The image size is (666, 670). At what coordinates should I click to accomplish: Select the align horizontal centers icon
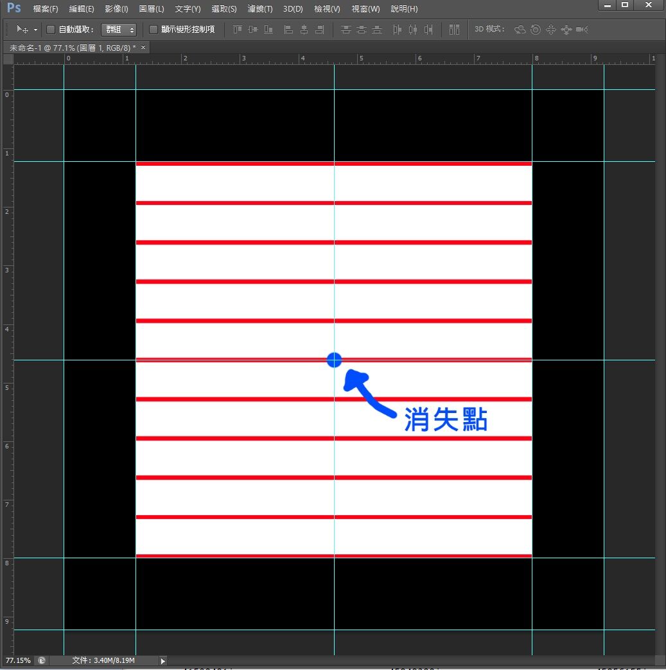[304, 30]
